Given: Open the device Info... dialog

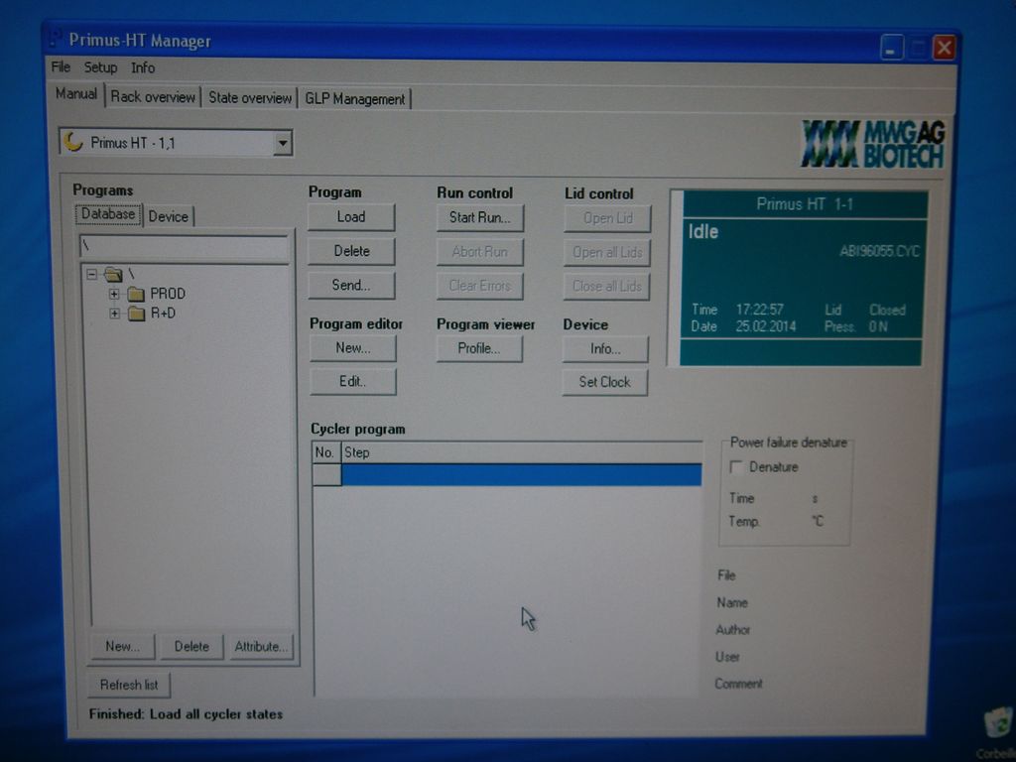Looking at the screenshot, I should coord(605,349).
